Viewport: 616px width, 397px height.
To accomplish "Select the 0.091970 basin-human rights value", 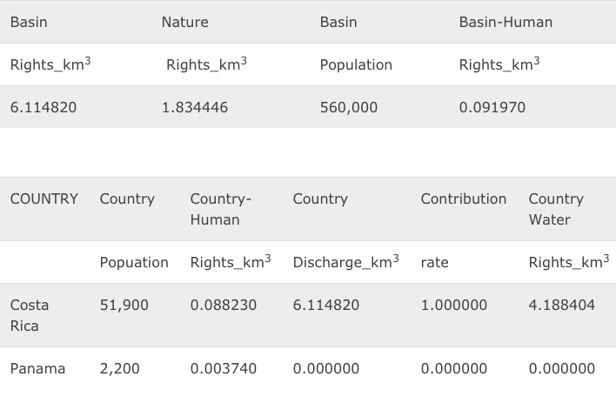I will (x=492, y=107).
